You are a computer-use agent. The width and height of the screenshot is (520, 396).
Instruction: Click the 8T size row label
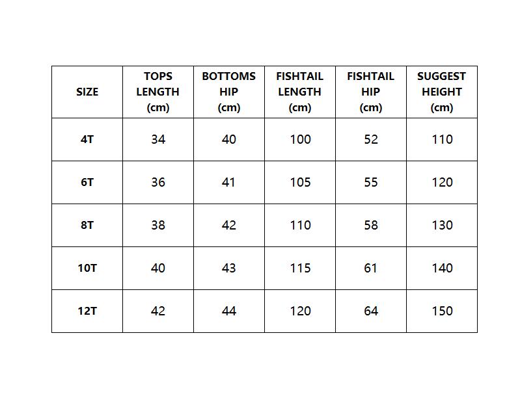point(87,226)
